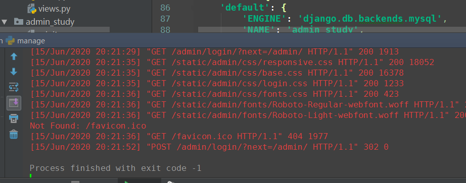This screenshot has height=183, width=466.
Task: Toggle soft-wrap in the run console
Action: click(x=14, y=87)
